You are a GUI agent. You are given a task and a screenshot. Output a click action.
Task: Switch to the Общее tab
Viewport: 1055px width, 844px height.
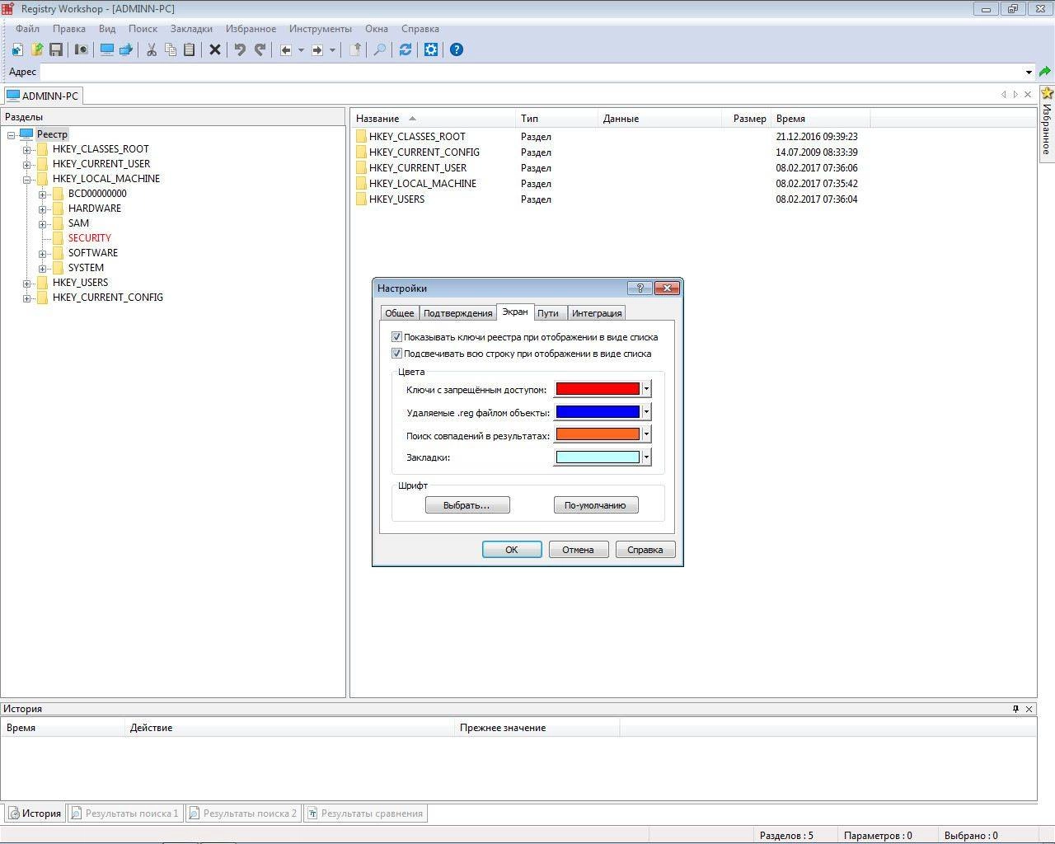pyautogui.click(x=400, y=313)
